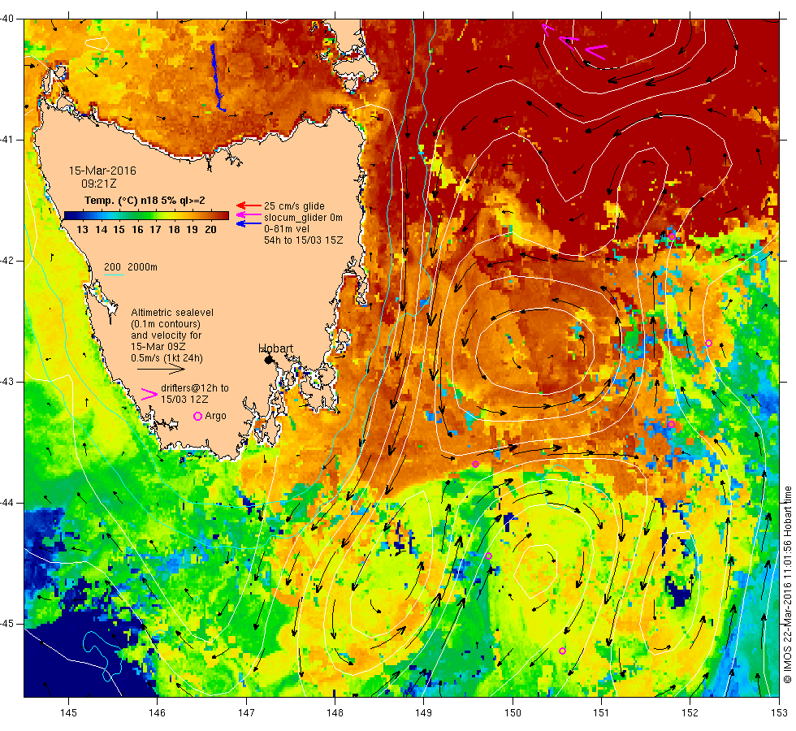Click the magenta slocum_glider arrow in legend
Viewport: 796px width, 731px height.
coord(249,214)
